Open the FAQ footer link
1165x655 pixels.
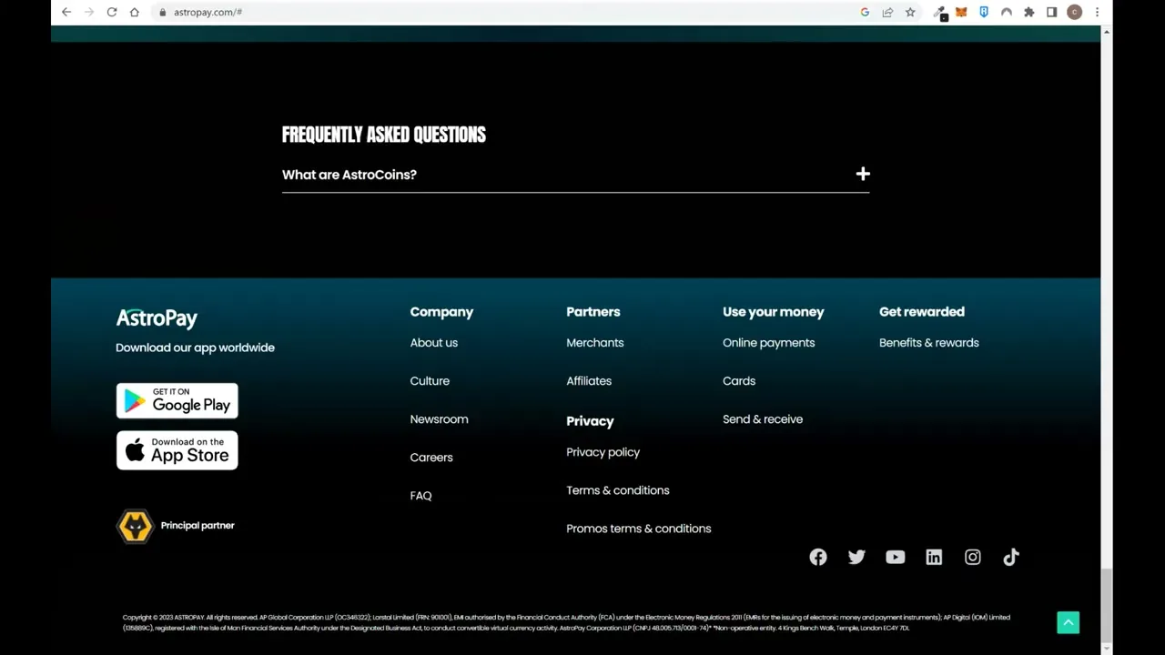click(x=420, y=496)
